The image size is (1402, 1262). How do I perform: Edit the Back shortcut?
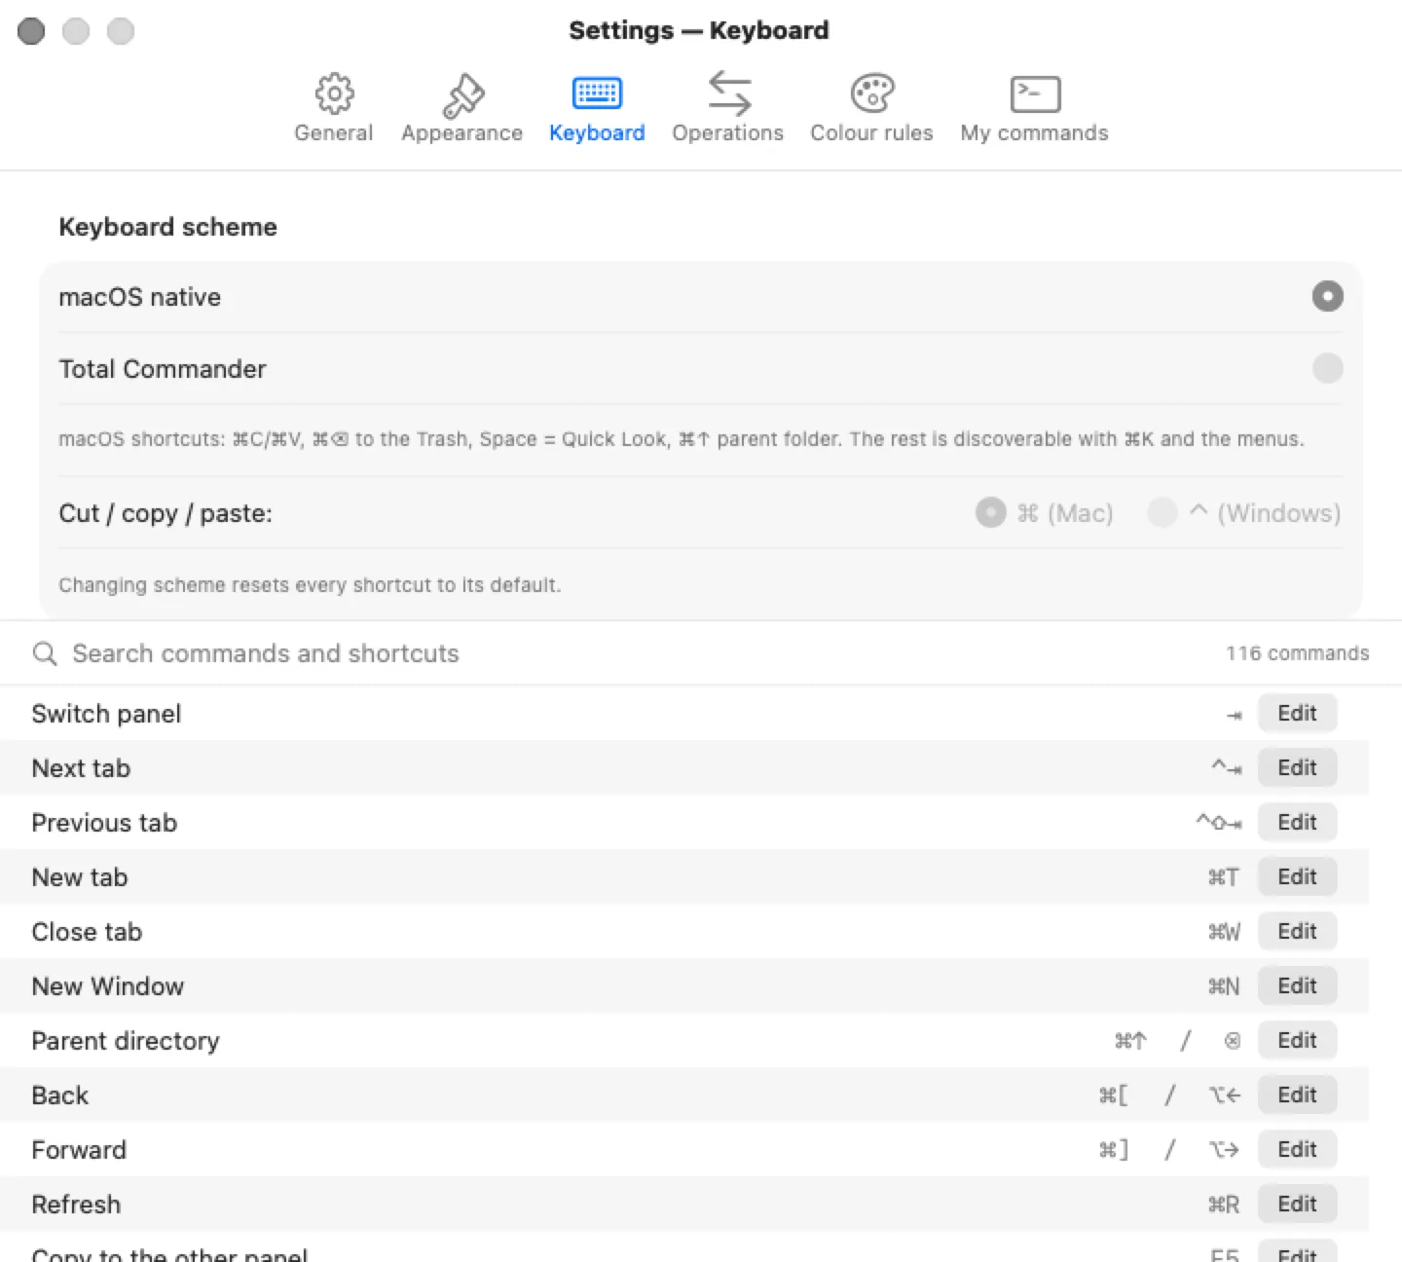click(1297, 1095)
